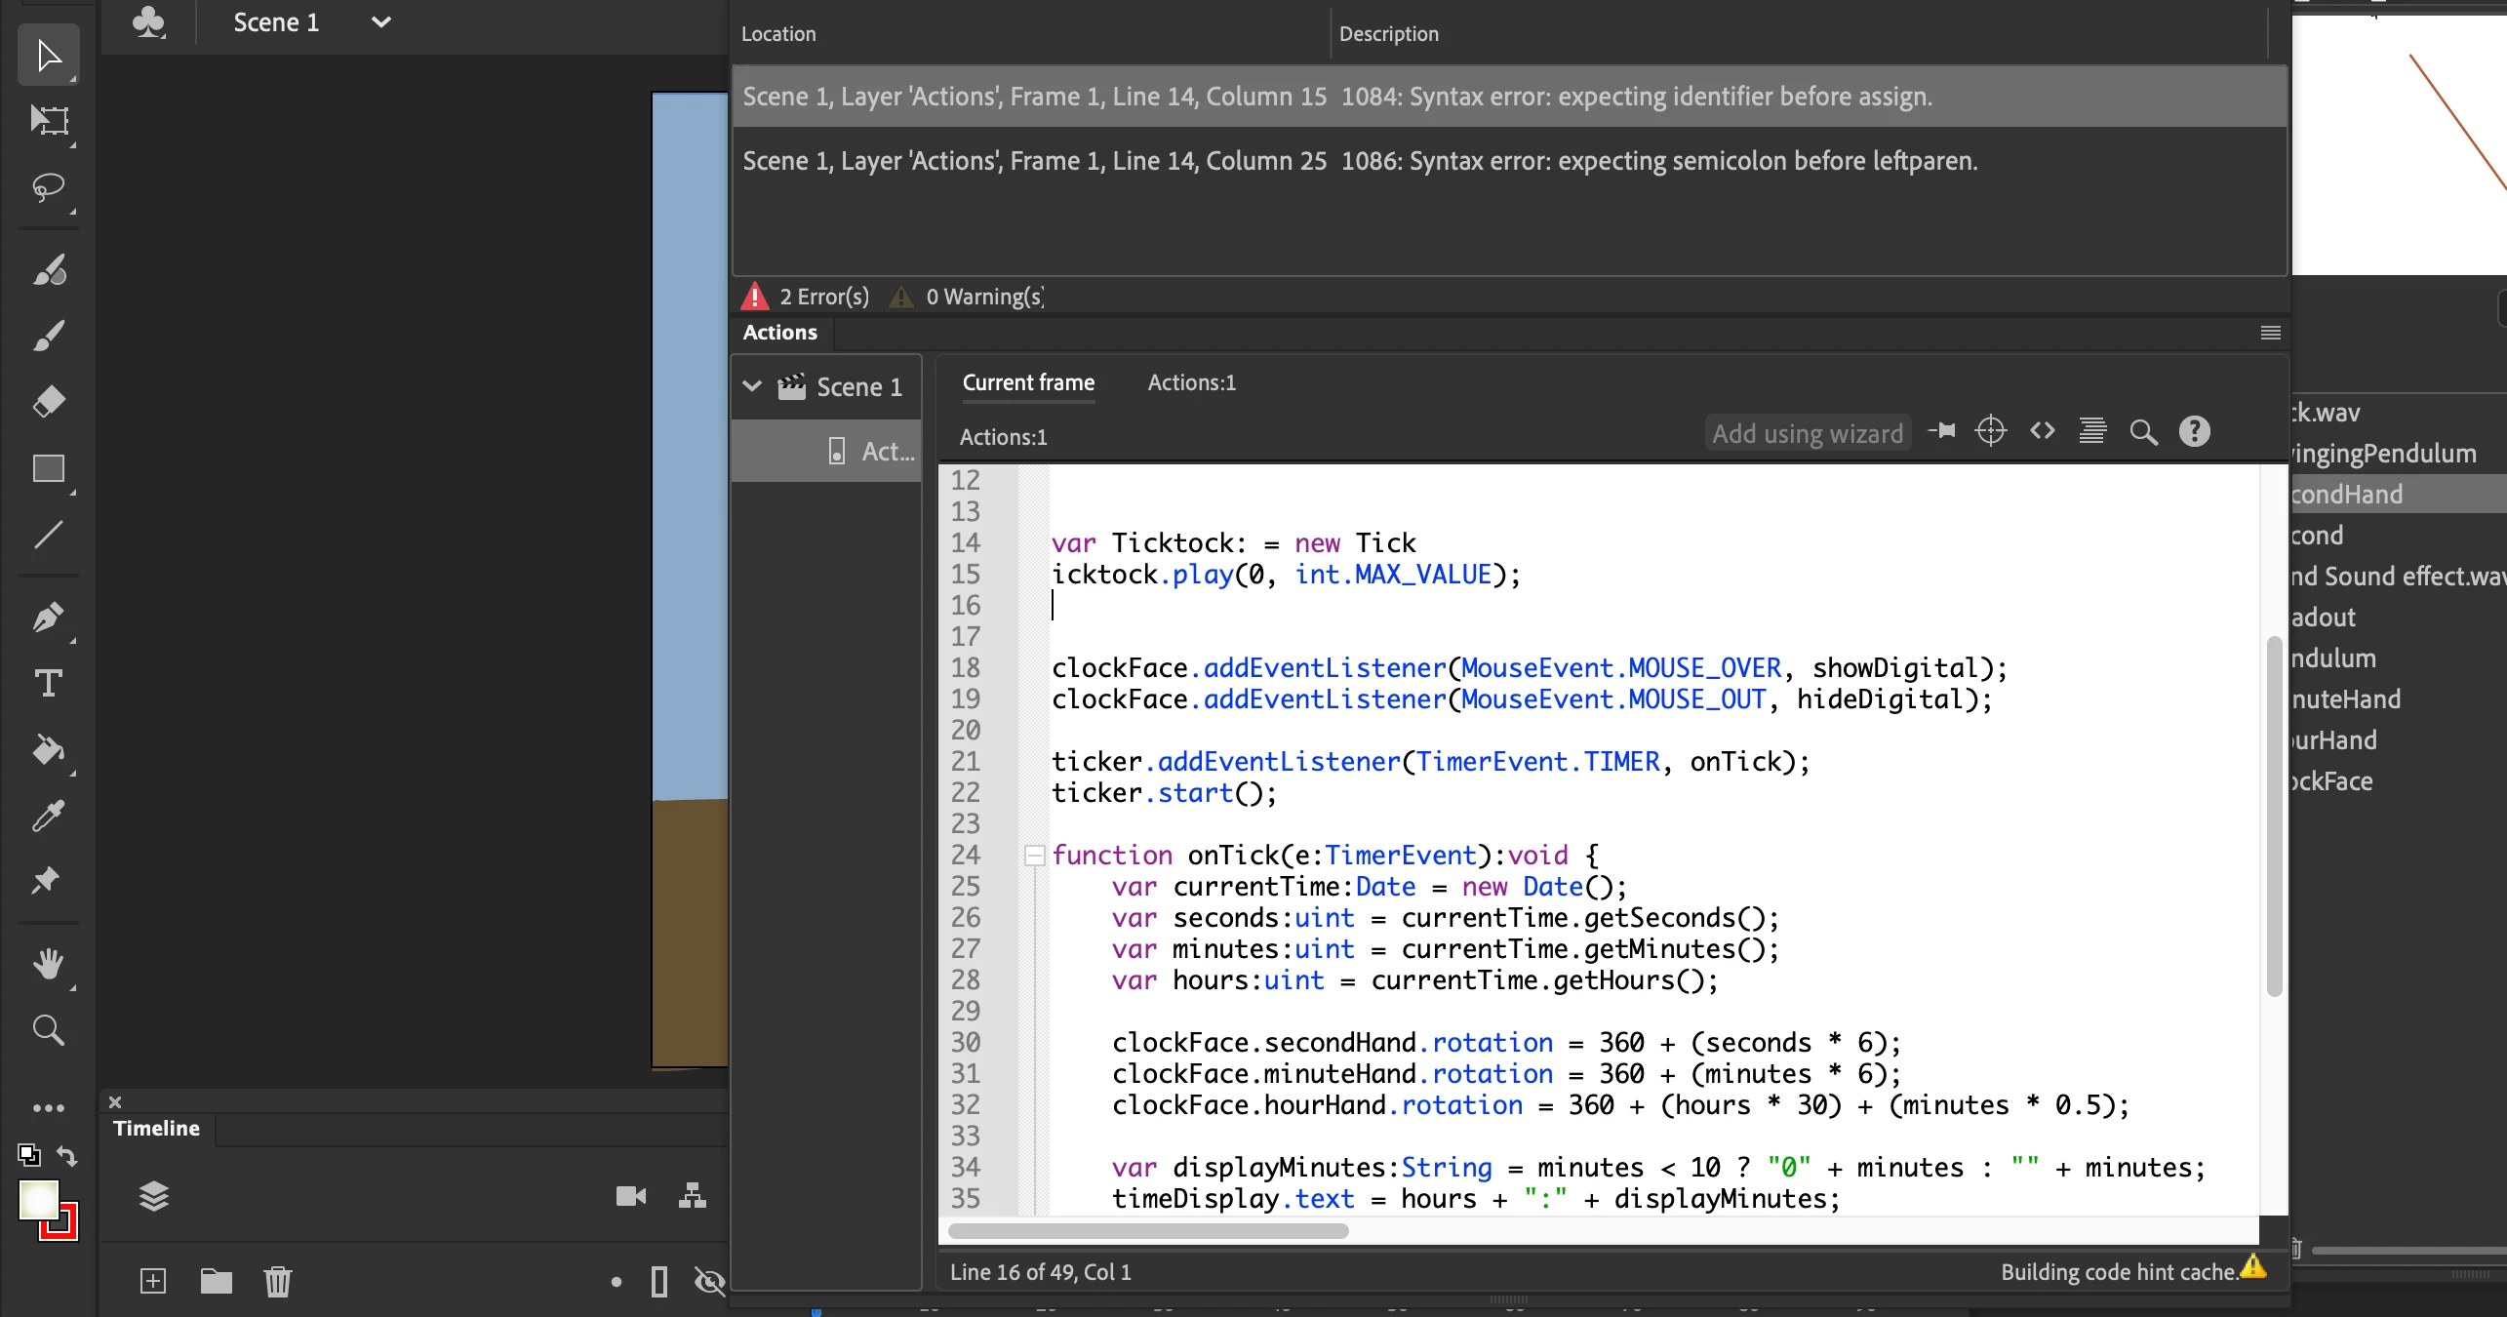Click Add using wizard button

click(1808, 433)
